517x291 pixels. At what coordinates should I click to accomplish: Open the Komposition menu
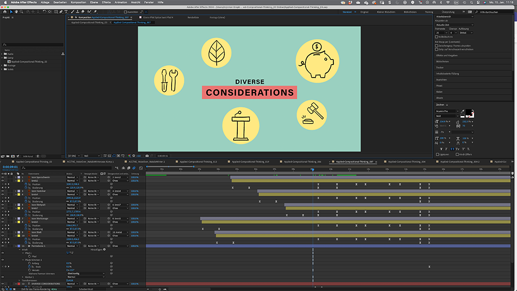79,2
